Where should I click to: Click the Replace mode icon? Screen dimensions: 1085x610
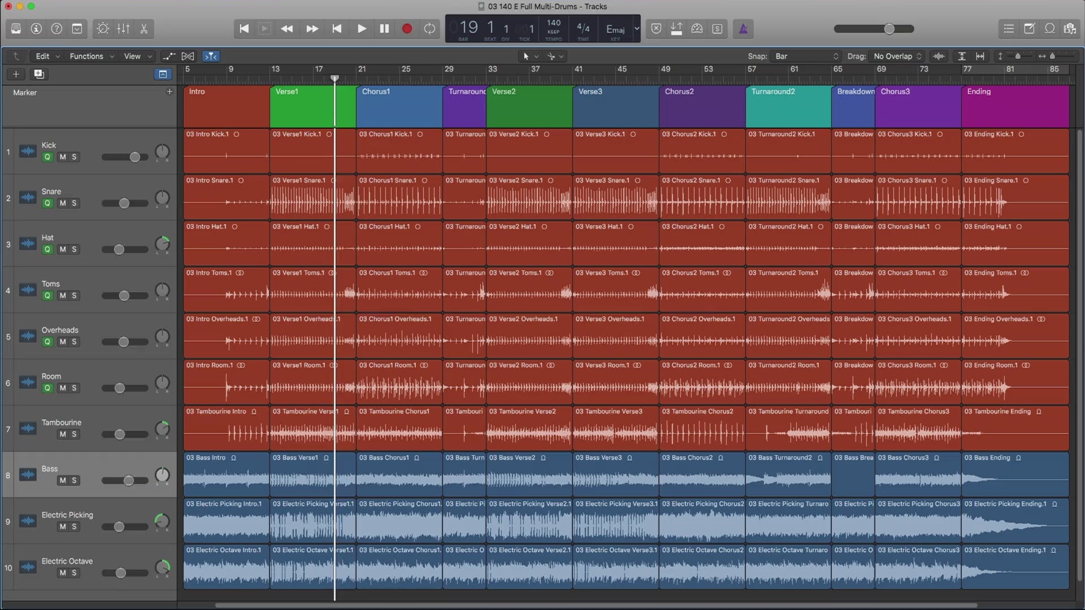click(x=656, y=28)
